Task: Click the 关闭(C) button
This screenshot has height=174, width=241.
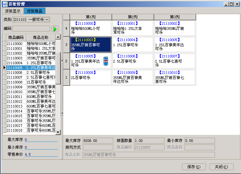Action: (x=221, y=167)
